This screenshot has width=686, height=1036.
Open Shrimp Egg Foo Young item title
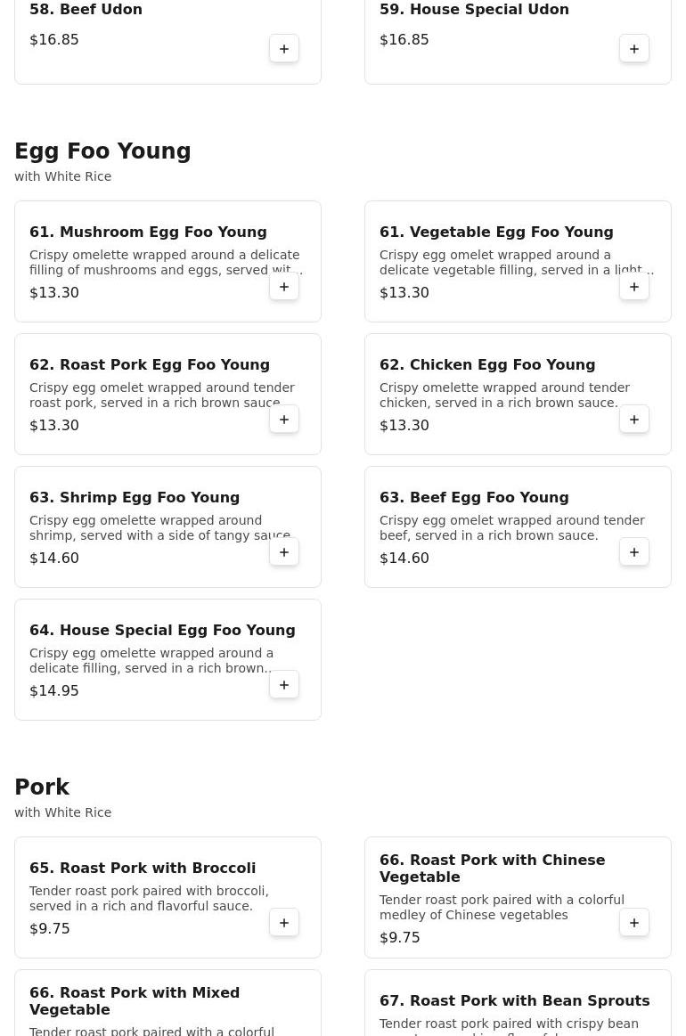point(135,498)
